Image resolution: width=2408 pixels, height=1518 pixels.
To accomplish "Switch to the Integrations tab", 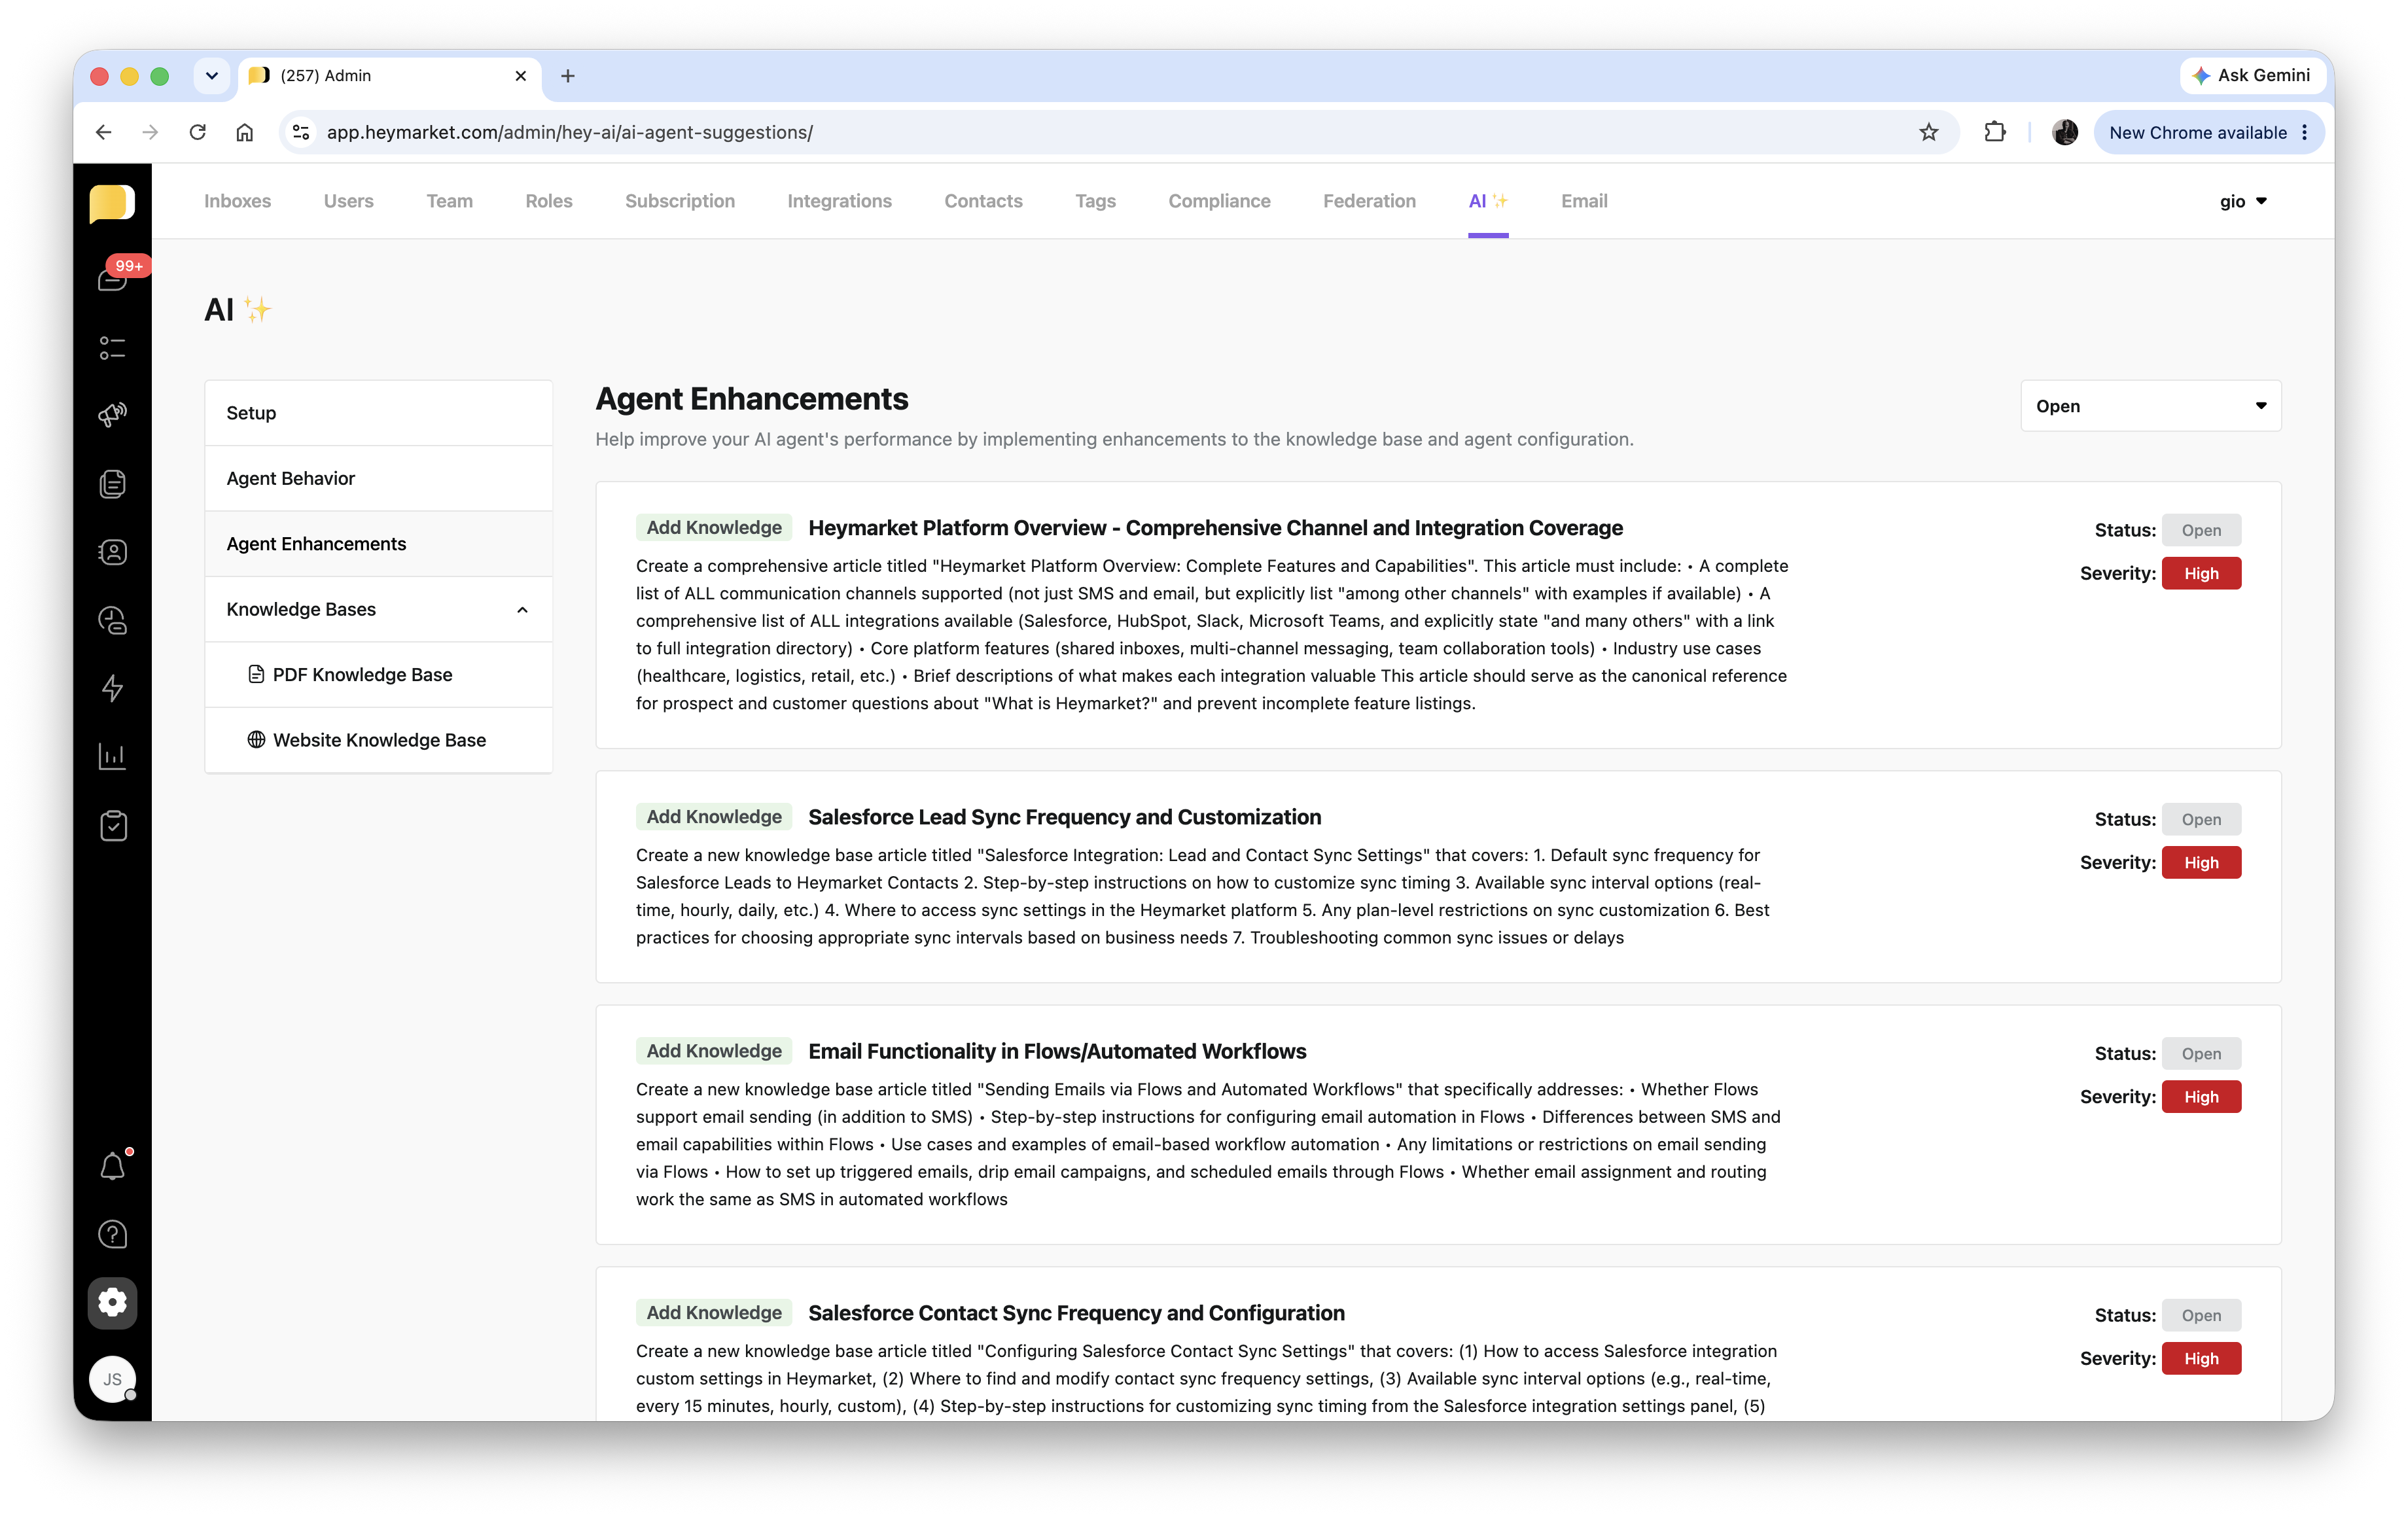I will [839, 201].
